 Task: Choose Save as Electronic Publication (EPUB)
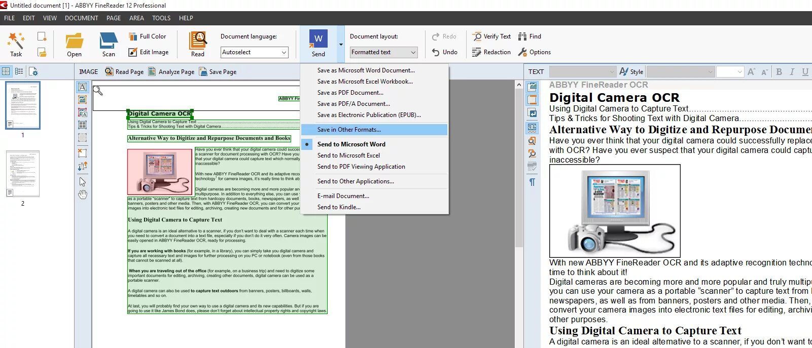tap(374, 115)
